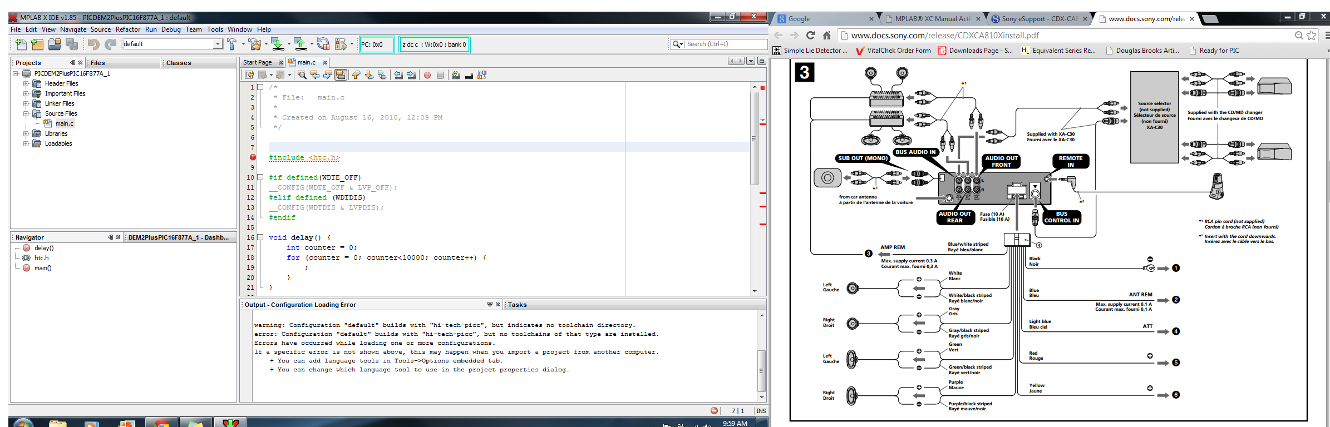1330x427 pixels.
Task: Click the Redo arrow icon
Action: [111, 44]
